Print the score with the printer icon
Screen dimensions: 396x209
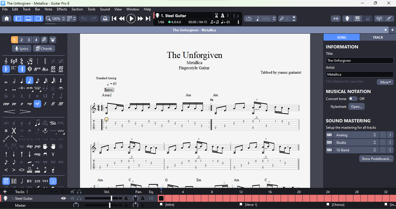pyautogui.click(x=105, y=19)
